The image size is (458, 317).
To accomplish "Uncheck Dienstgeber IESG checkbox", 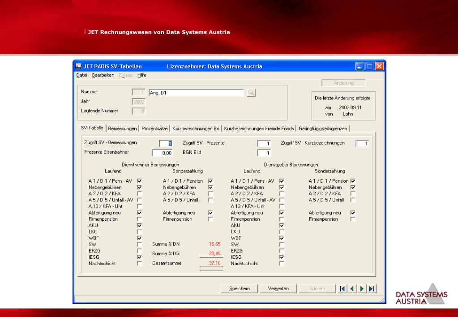I will click(x=282, y=257).
